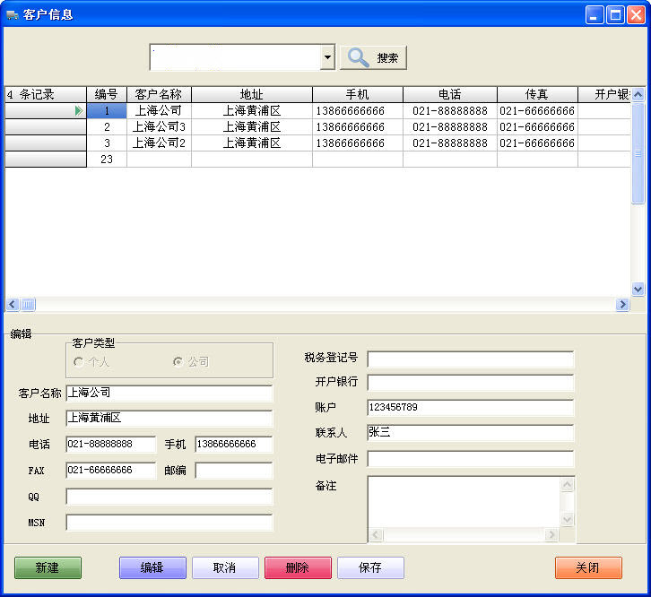Screen dimensions: 651x597
Task: Click the green current-row indicator arrow
Action: 79,111
